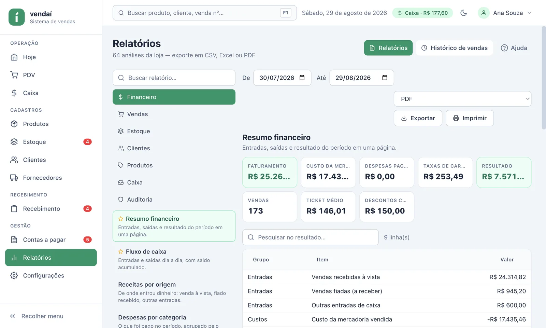Click the Configurações gear icon
The width and height of the screenshot is (546, 328).
point(14,276)
